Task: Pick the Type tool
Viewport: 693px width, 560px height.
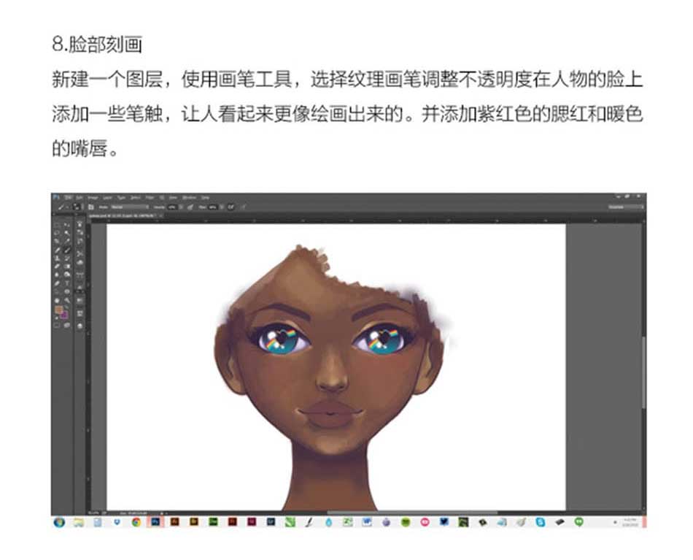Action: click(x=66, y=282)
